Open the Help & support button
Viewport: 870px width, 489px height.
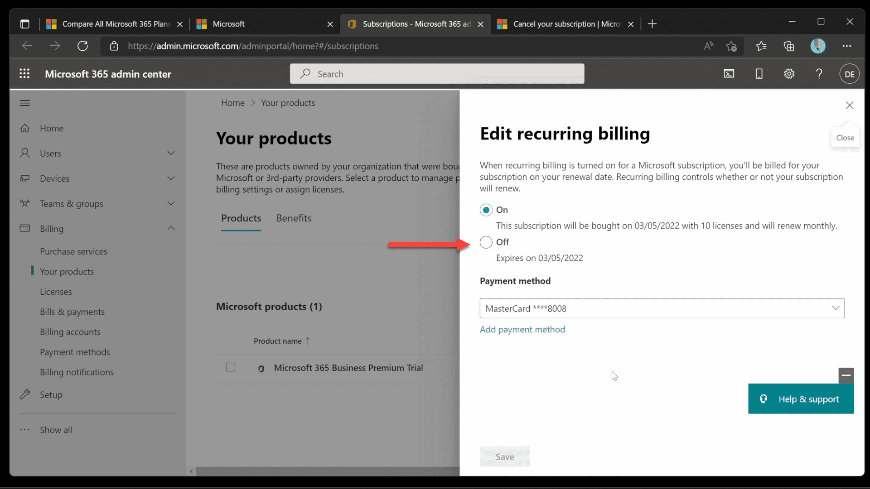[x=801, y=399]
